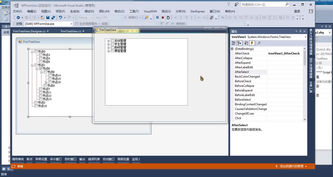
Task: Show the Properties page icon in the Properties panel
Action: click(246, 43)
